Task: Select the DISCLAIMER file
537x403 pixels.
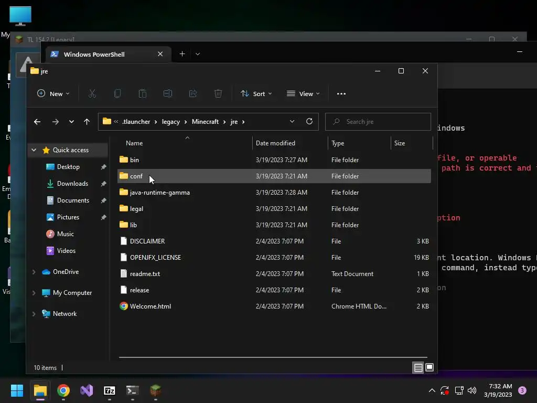Action: pyautogui.click(x=274, y=241)
